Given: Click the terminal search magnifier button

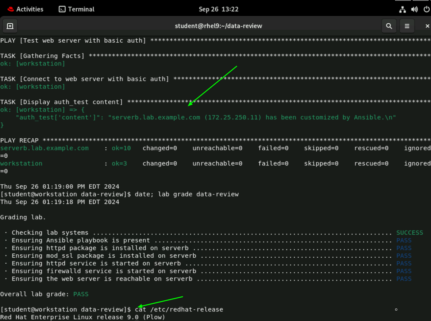Looking at the screenshot, I should coord(389,26).
